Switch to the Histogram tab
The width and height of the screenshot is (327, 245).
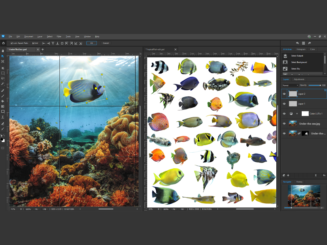click(301, 49)
